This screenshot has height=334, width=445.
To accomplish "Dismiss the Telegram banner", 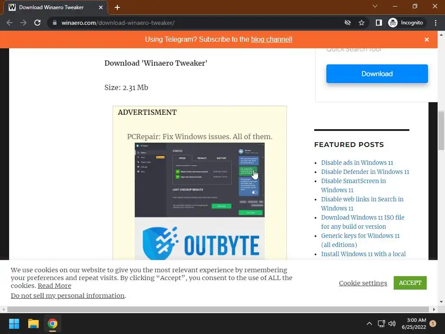I will click(427, 40).
